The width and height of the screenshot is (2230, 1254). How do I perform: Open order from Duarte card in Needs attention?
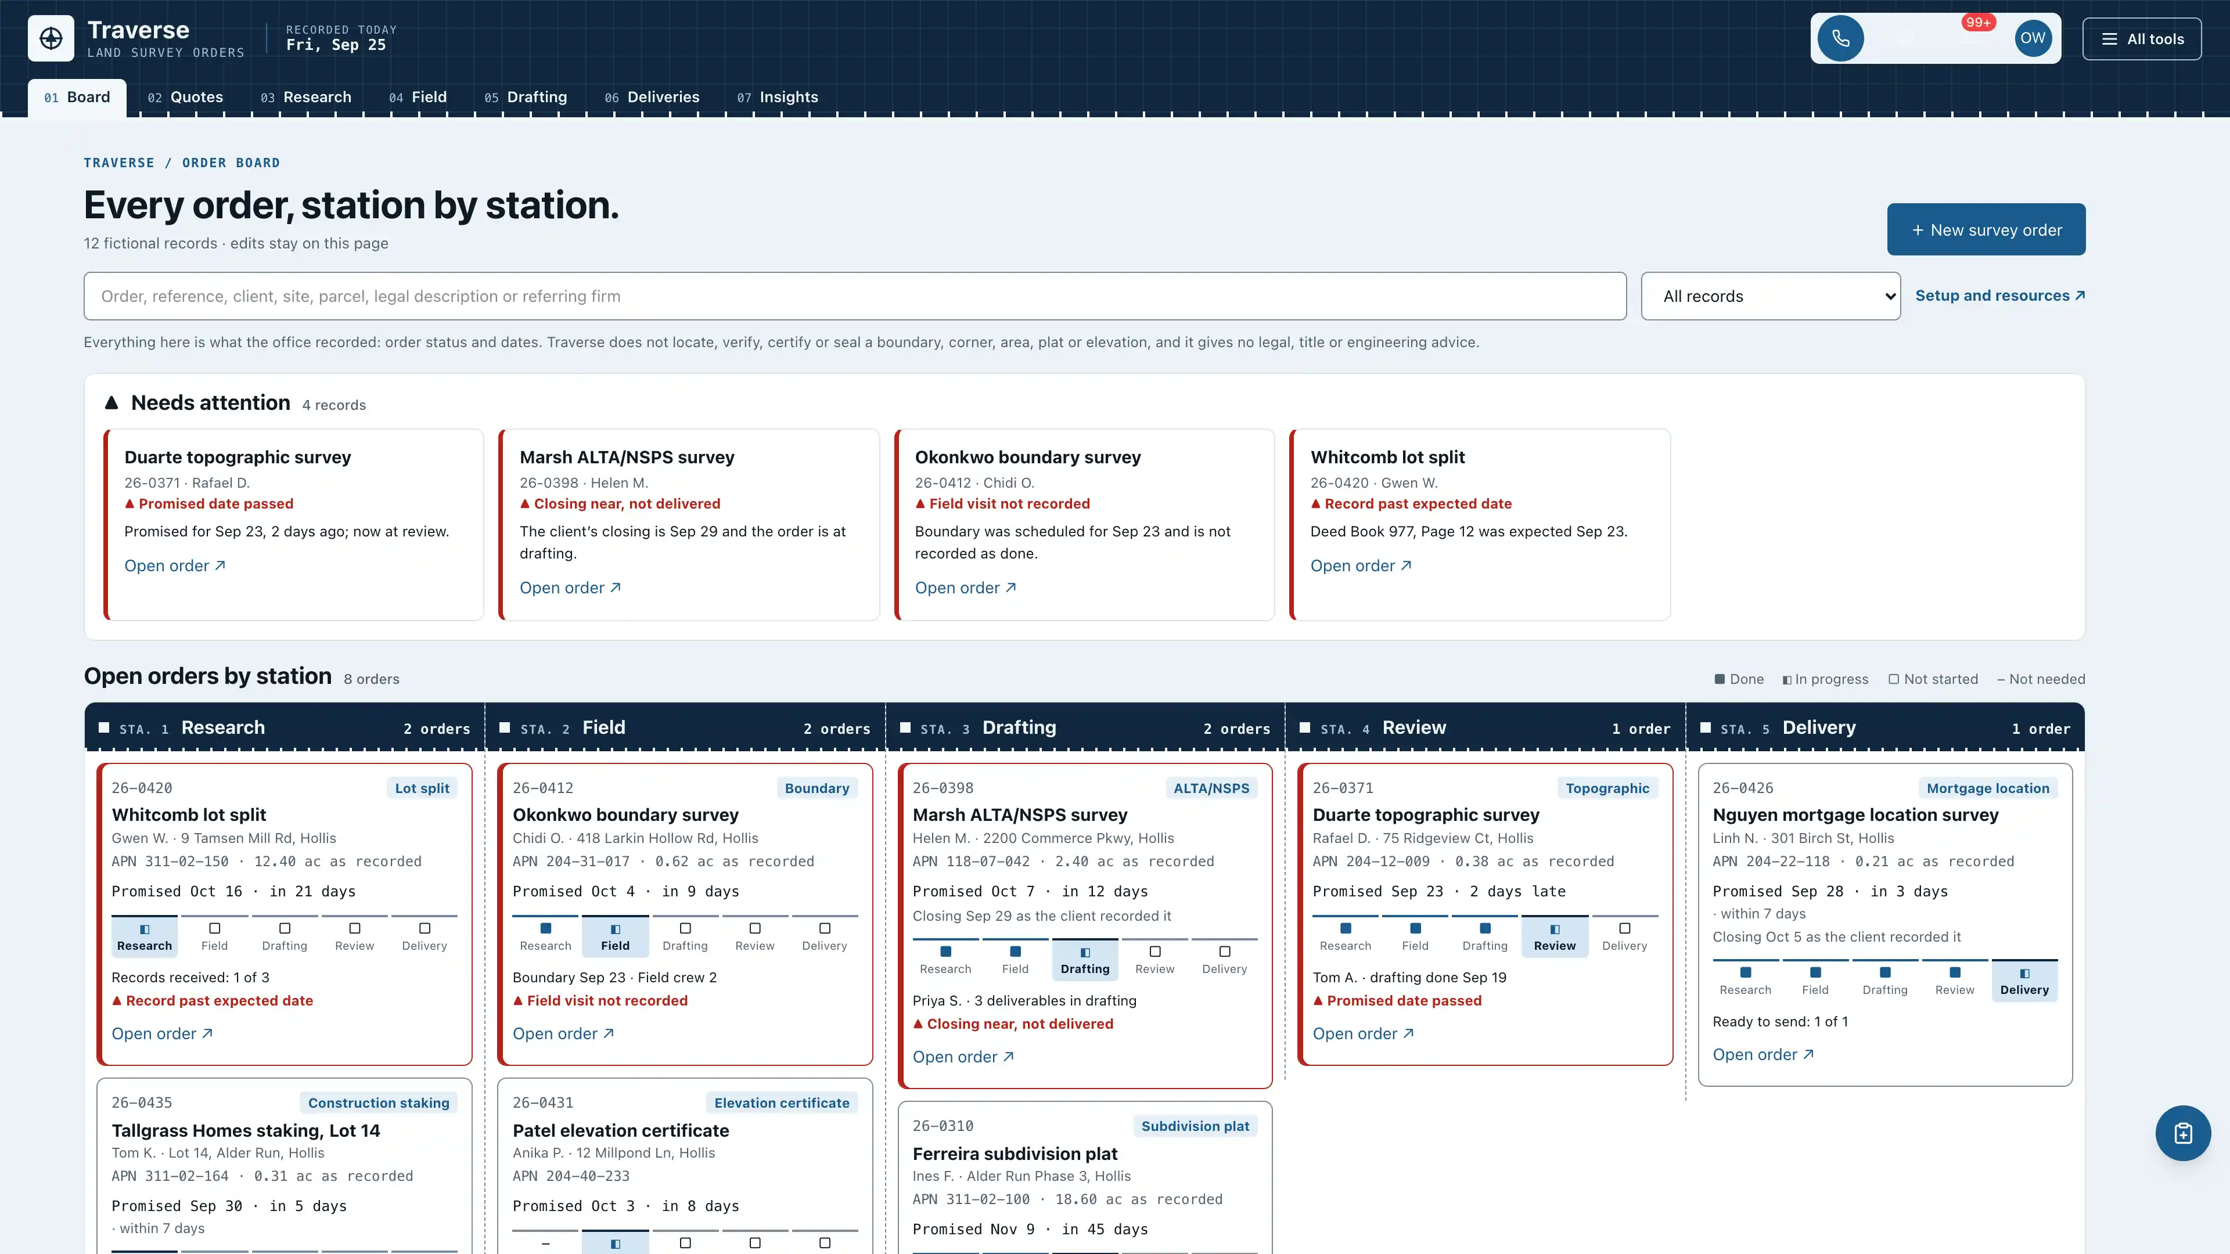coord(175,565)
